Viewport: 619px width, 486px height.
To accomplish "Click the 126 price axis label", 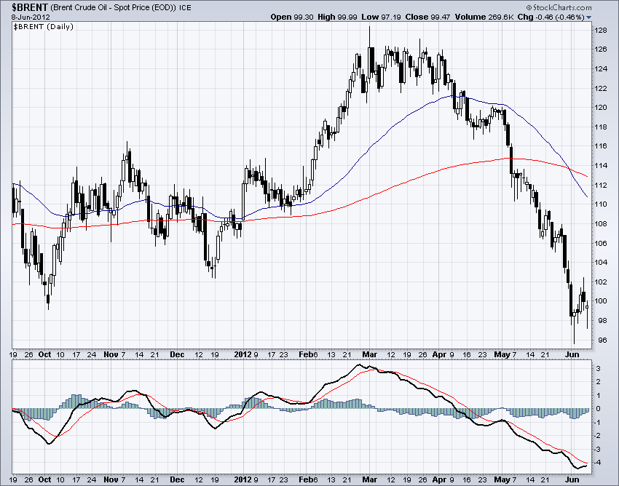I will [601, 49].
